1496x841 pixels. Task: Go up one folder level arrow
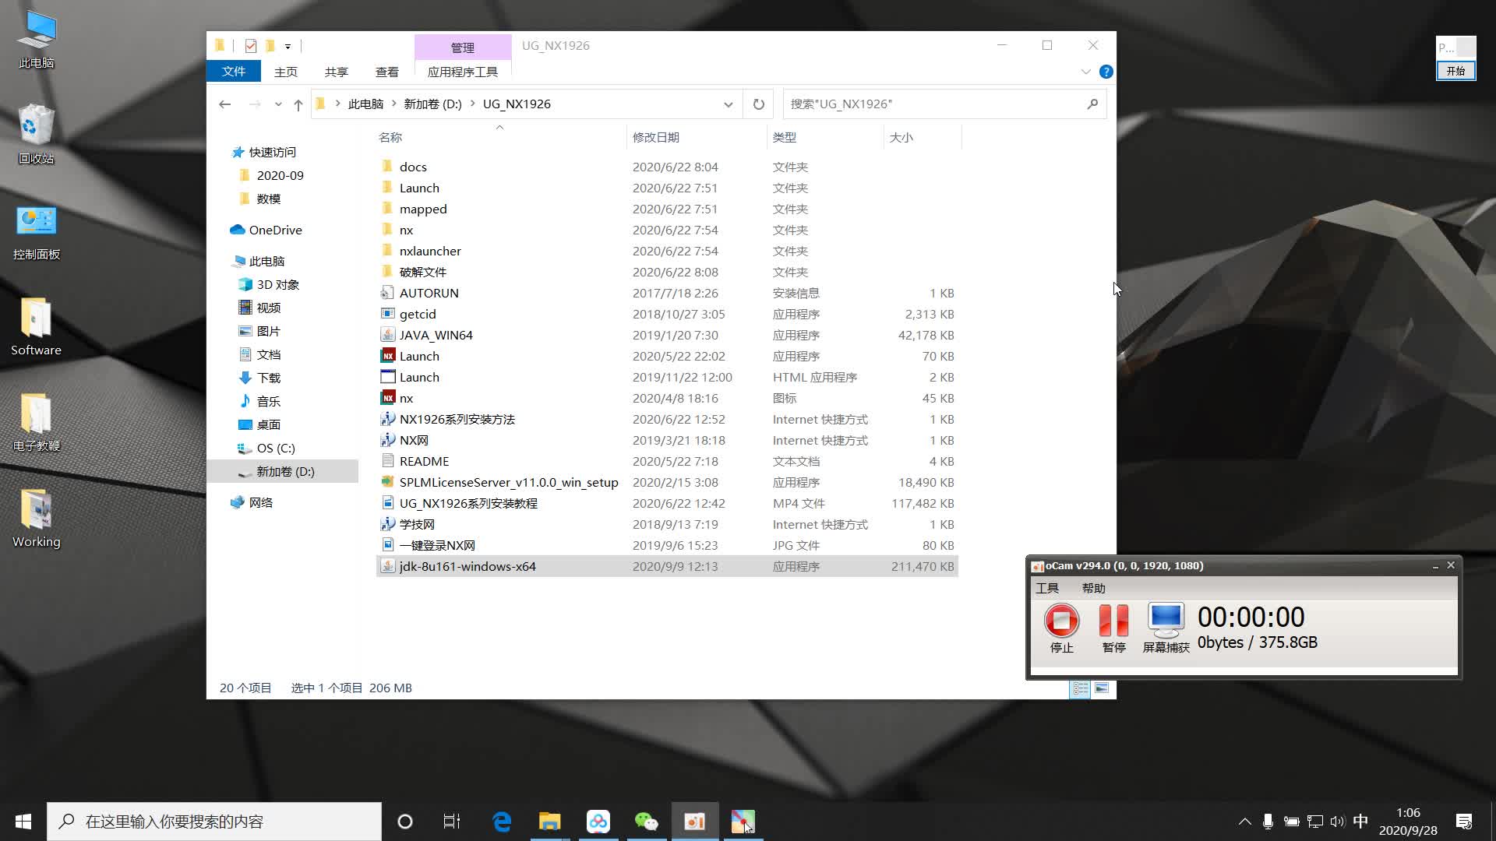coord(298,104)
